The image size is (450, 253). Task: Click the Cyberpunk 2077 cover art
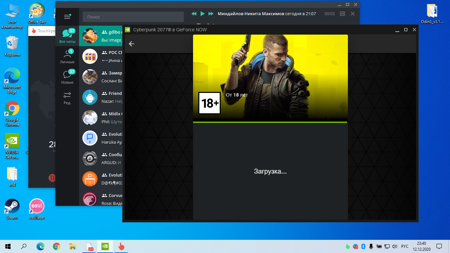point(270,76)
